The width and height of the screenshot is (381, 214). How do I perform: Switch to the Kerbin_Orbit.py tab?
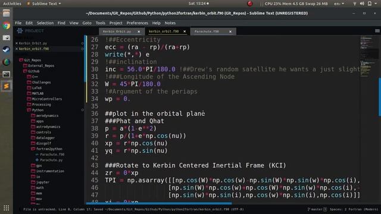point(117,32)
